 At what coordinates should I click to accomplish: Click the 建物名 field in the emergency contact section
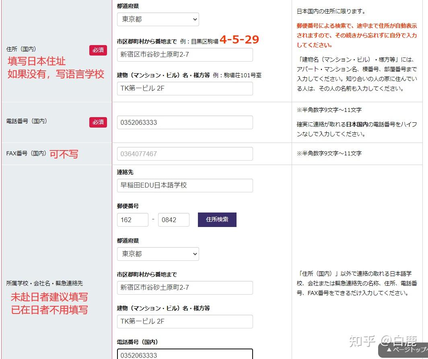point(184,321)
